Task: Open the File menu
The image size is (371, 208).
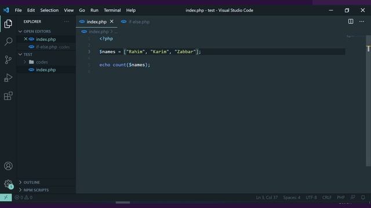Action: click(x=18, y=10)
